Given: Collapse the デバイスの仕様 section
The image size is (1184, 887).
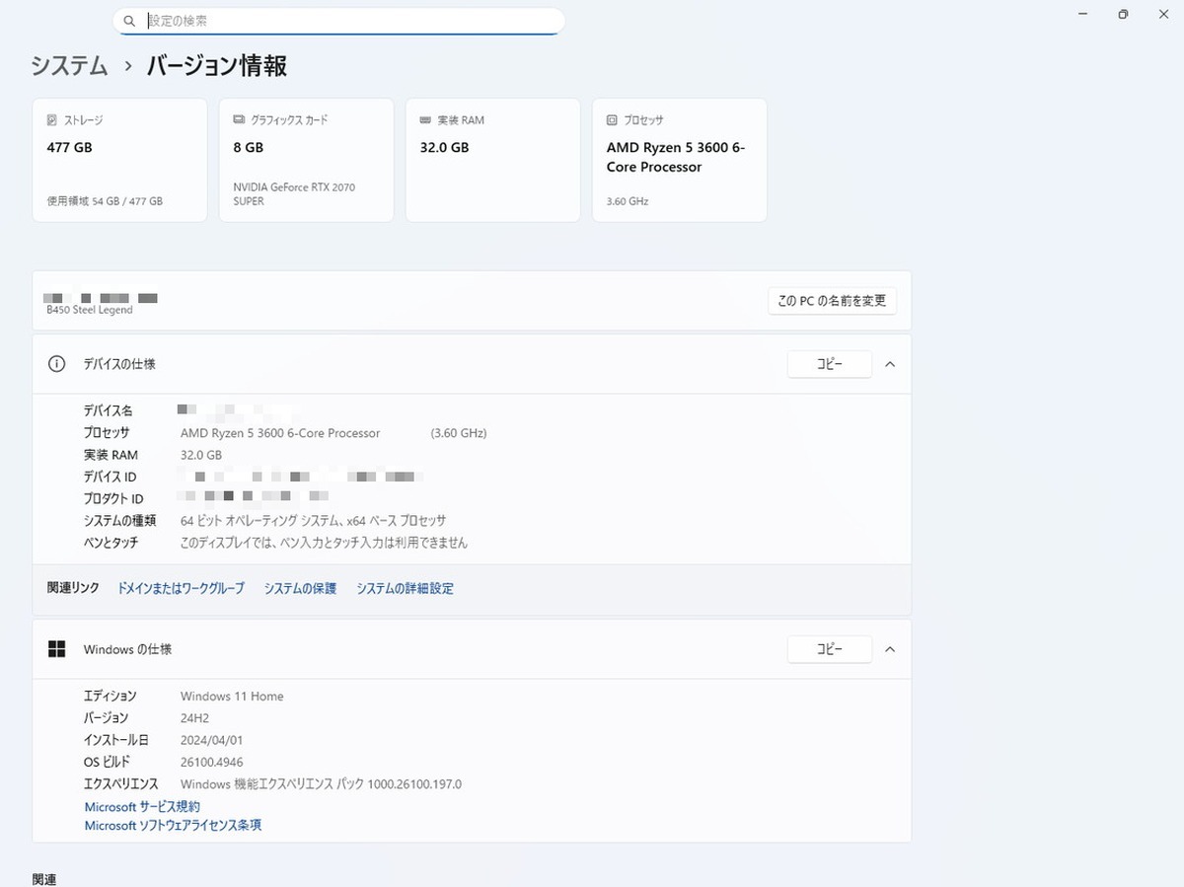Looking at the screenshot, I should click(890, 364).
